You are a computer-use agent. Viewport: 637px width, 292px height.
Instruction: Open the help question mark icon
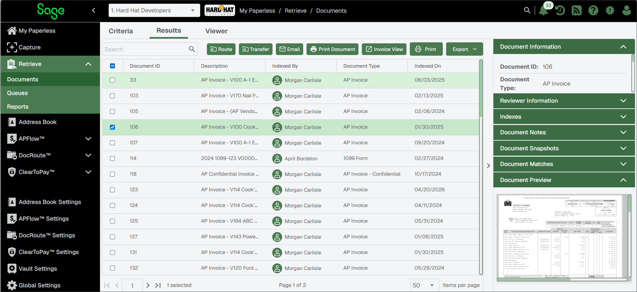coord(593,11)
